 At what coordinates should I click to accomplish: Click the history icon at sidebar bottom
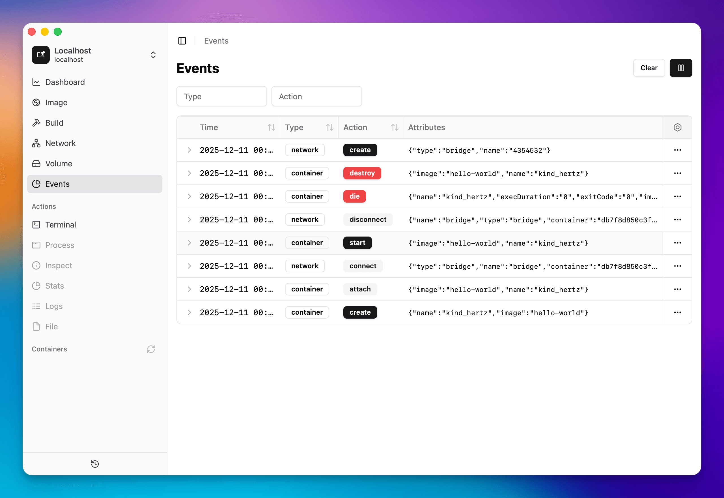[x=95, y=464]
